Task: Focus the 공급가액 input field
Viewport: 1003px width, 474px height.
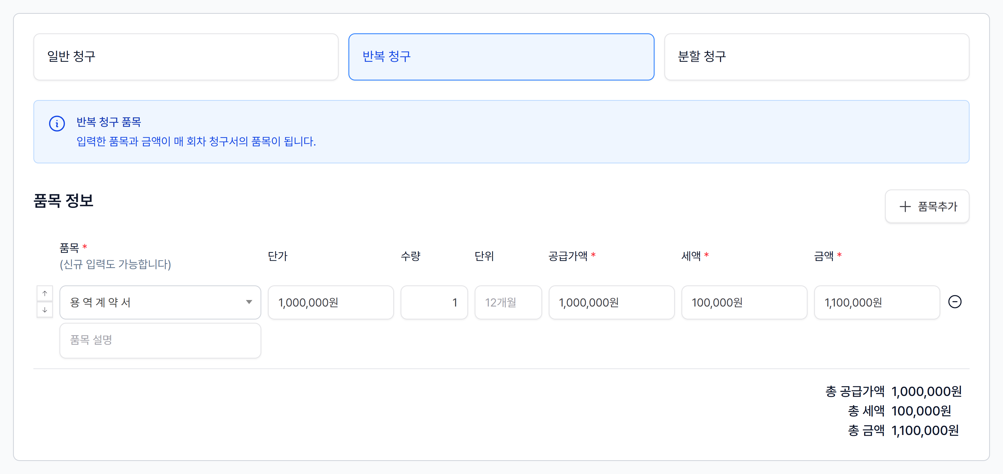Action: [611, 302]
